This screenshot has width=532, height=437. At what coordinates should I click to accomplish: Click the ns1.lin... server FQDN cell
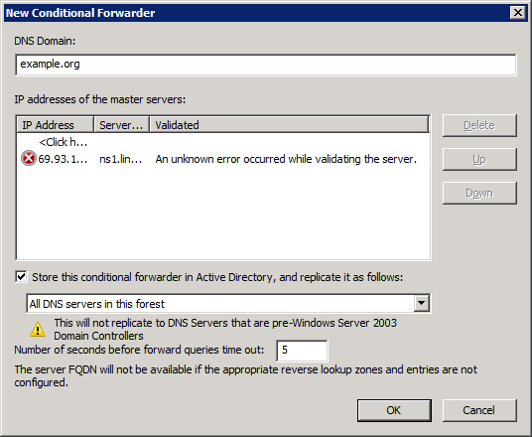coord(121,159)
